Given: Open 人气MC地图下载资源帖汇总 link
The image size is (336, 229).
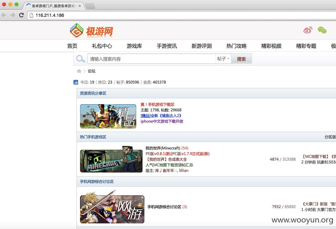Looking at the screenshot, I should pyautogui.click(x=169, y=165).
